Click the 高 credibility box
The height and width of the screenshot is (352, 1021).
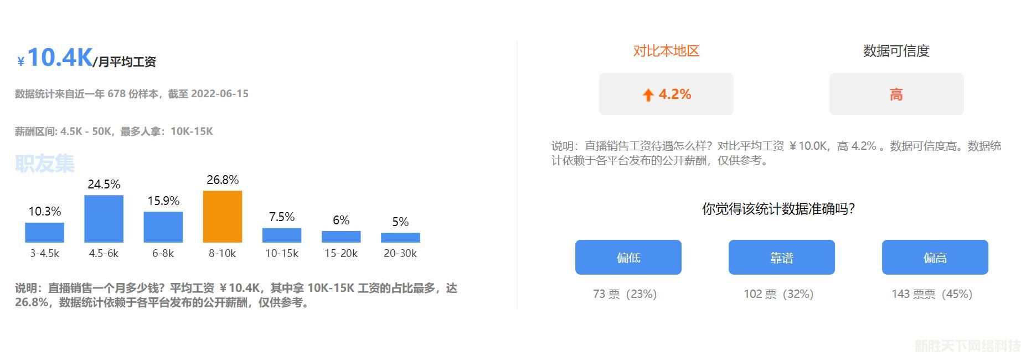896,94
